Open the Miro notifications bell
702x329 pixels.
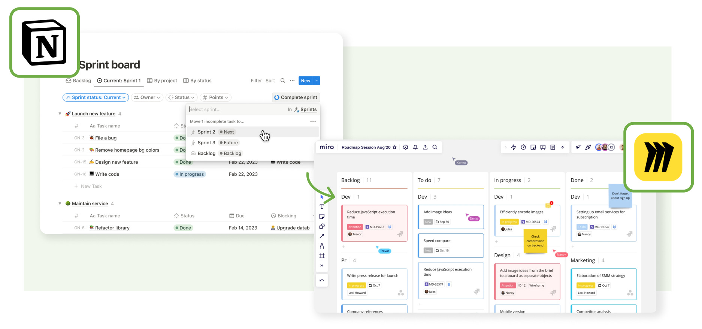(415, 147)
